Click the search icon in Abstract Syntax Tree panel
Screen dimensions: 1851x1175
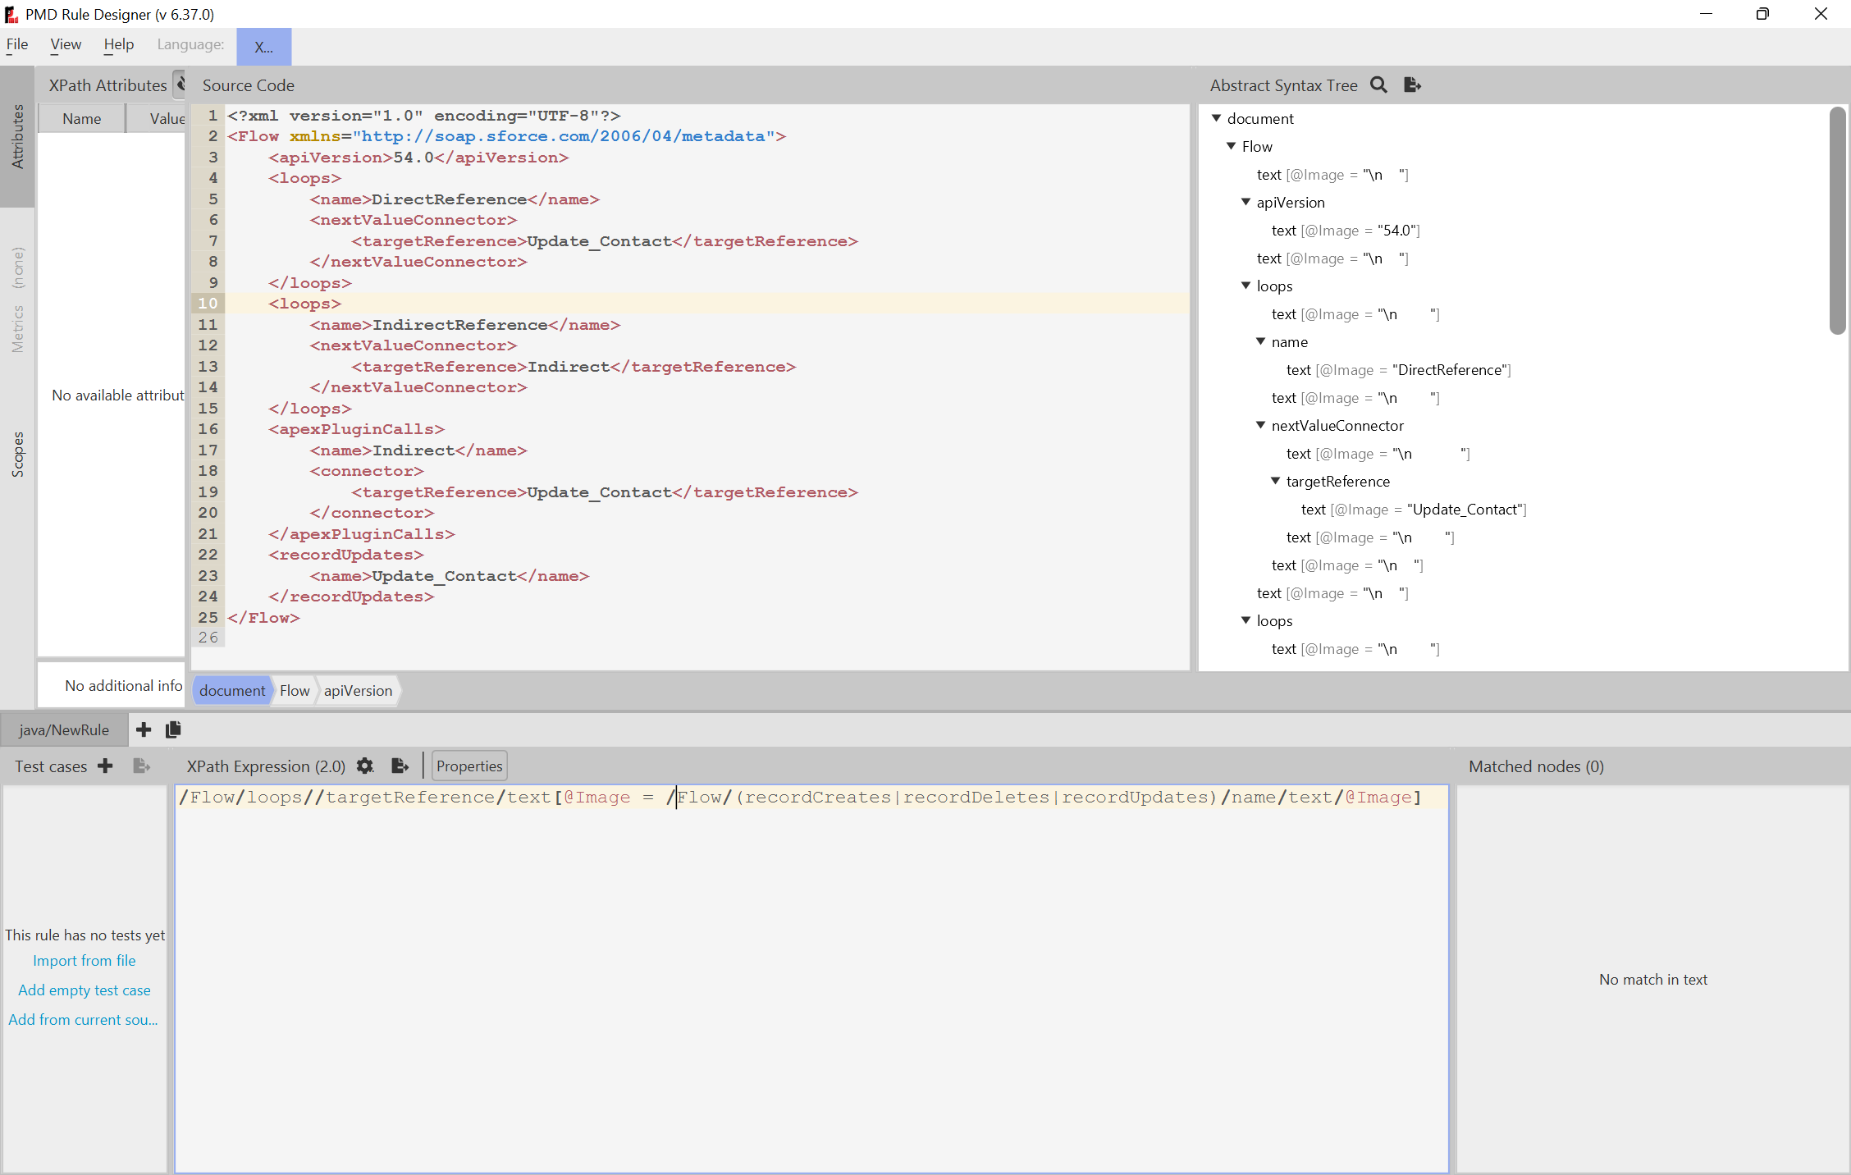click(x=1379, y=85)
